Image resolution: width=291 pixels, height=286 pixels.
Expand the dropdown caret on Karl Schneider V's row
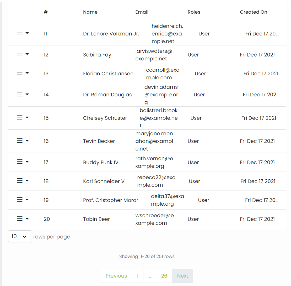tap(27, 181)
